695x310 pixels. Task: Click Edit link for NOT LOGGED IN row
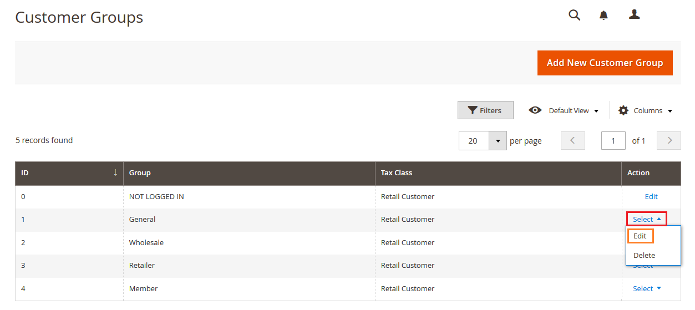tap(651, 196)
